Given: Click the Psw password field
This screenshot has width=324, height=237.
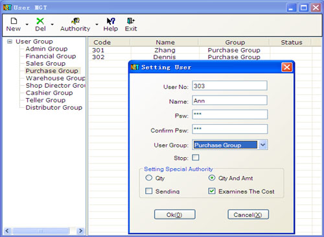Looking at the screenshot, I should tap(229, 114).
